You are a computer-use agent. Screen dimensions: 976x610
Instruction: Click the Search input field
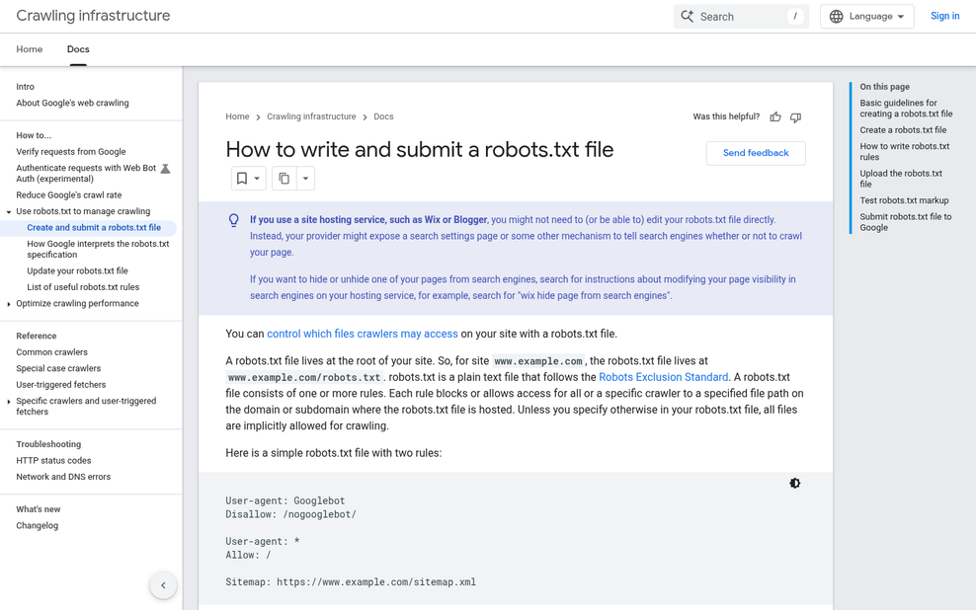point(741,16)
